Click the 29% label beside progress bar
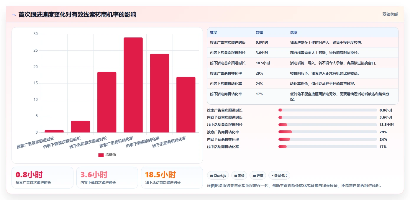 tap(383, 132)
